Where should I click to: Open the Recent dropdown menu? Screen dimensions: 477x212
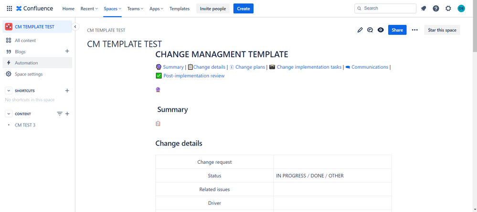pyautogui.click(x=89, y=9)
